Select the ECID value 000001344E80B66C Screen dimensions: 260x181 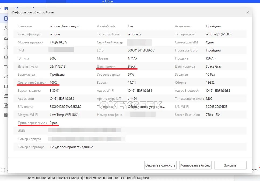tap(141, 50)
